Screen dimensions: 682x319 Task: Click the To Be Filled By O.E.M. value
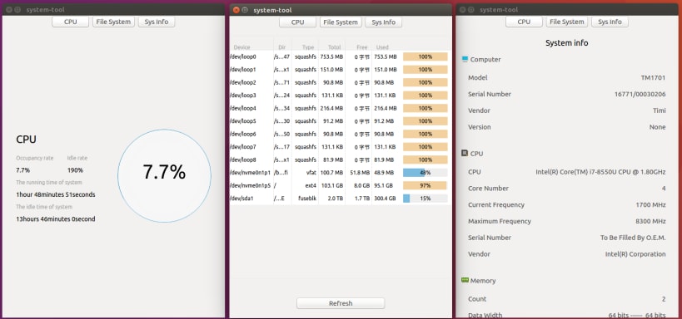point(633,238)
